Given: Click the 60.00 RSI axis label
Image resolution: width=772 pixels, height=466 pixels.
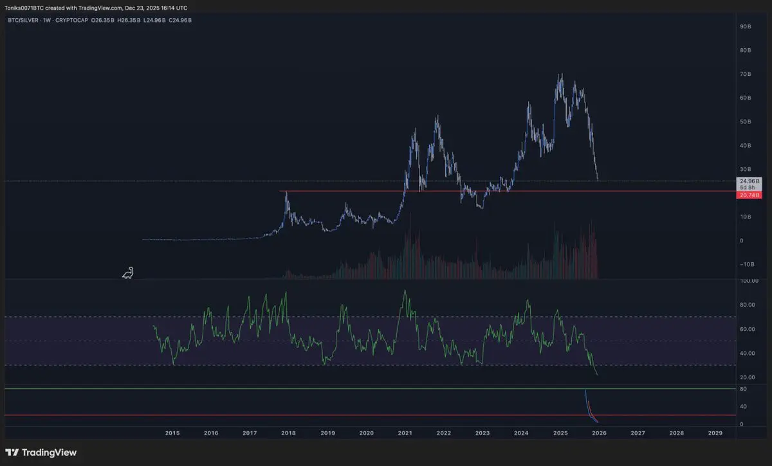Looking at the screenshot, I should [x=748, y=329].
